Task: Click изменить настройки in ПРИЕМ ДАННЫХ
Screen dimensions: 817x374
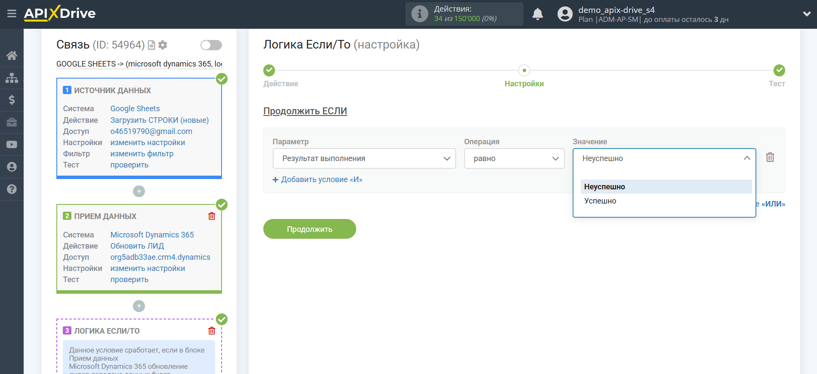Action: (148, 268)
